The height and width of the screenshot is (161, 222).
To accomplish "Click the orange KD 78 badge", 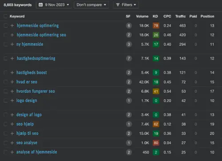I will (156, 26).
